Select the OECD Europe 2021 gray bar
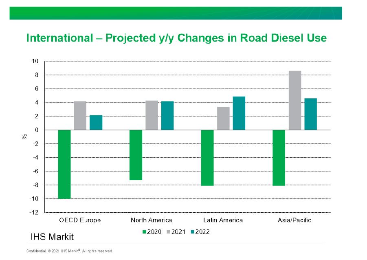This screenshot has width=367, height=260. [80, 115]
